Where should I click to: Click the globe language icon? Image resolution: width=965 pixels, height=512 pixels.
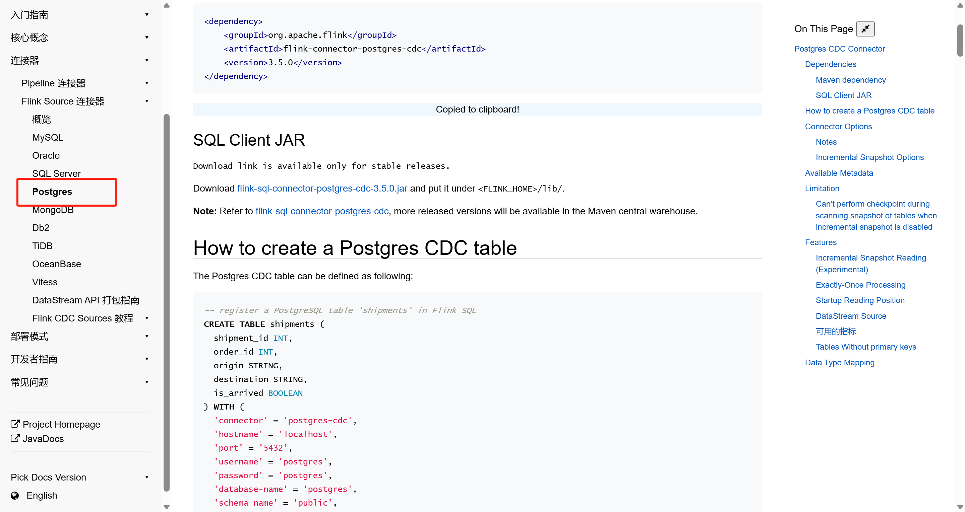tap(15, 495)
